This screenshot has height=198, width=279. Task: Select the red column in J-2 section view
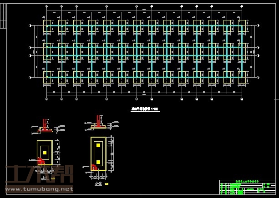(98, 120)
